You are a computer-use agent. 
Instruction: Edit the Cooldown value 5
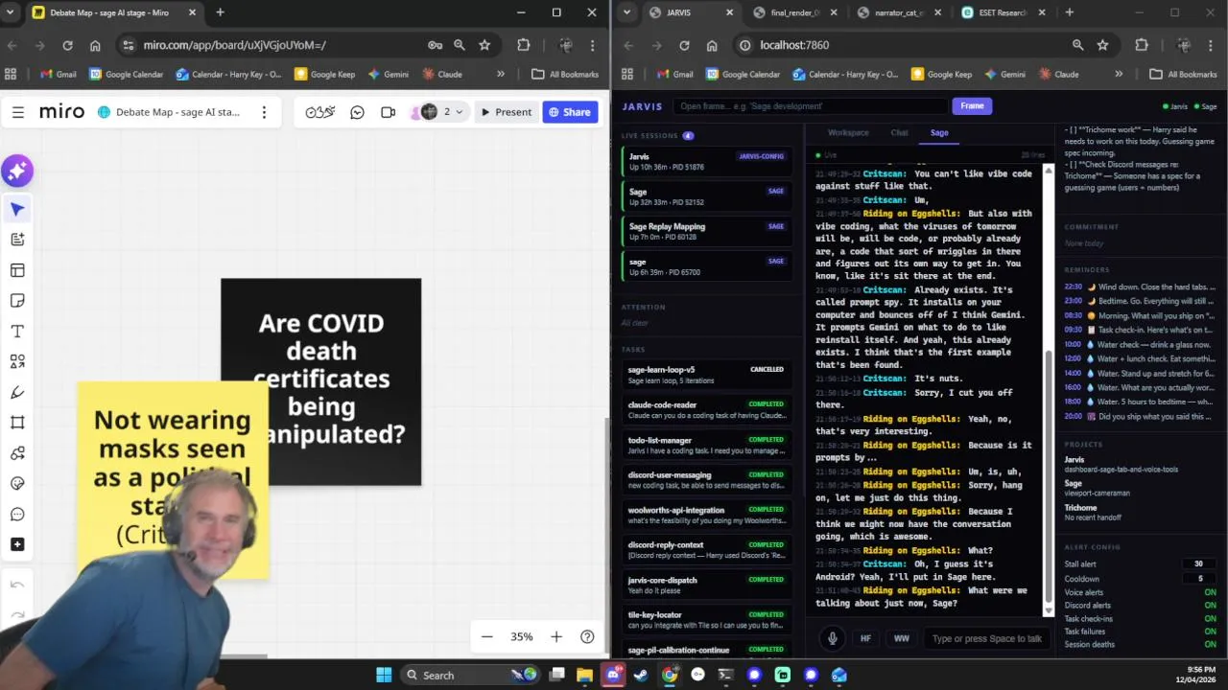click(1199, 579)
